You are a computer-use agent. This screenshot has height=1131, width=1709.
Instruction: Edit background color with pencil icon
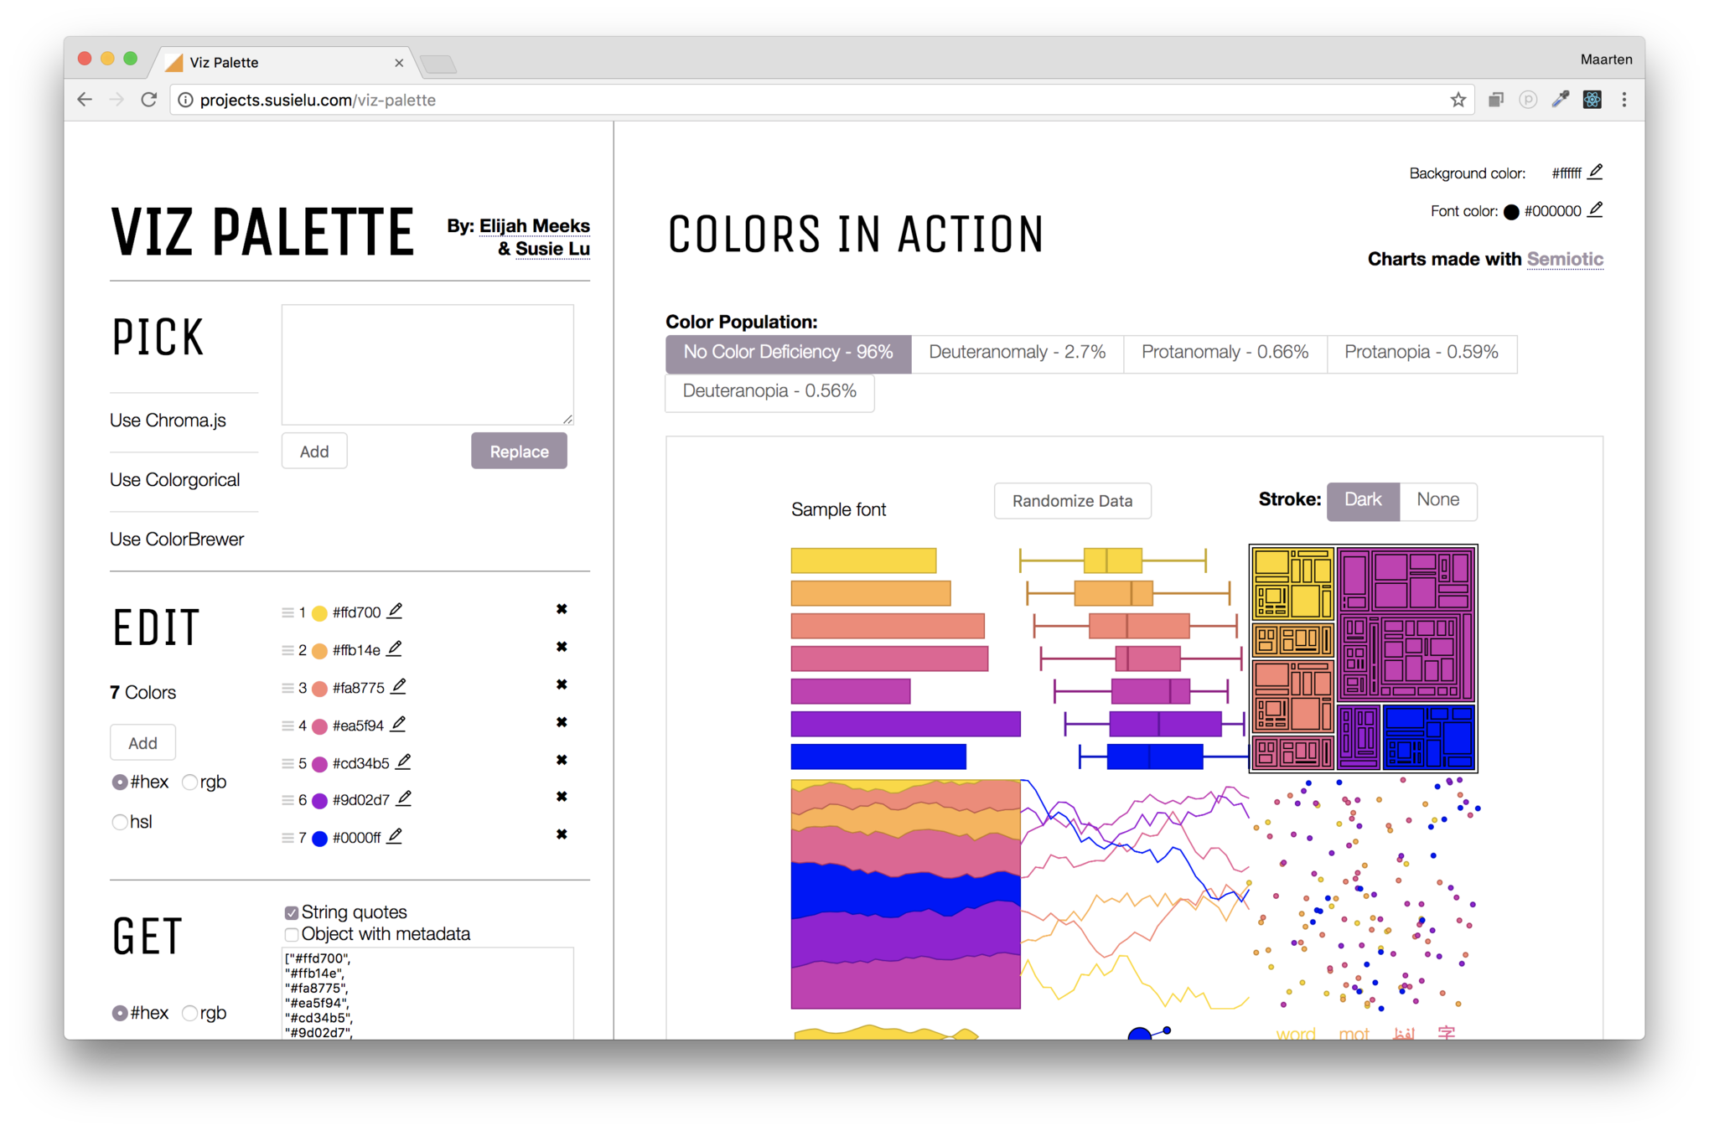click(x=1595, y=172)
